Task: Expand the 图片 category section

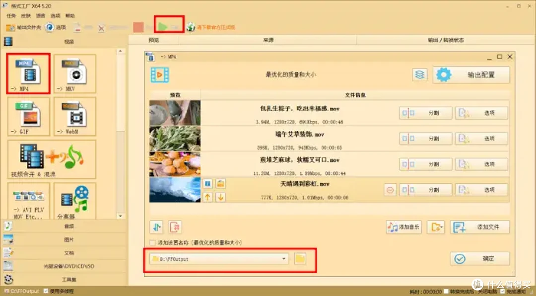Action: click(64, 239)
